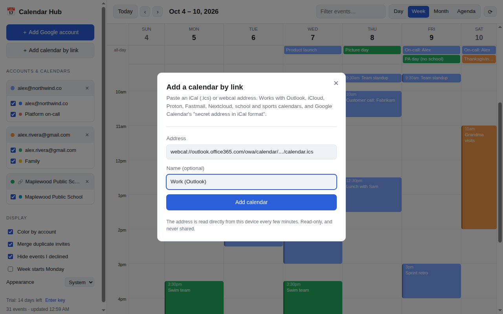Screen dimensions: 503x314
Task: Click the refresh calendars icon
Action: pos(490,11)
